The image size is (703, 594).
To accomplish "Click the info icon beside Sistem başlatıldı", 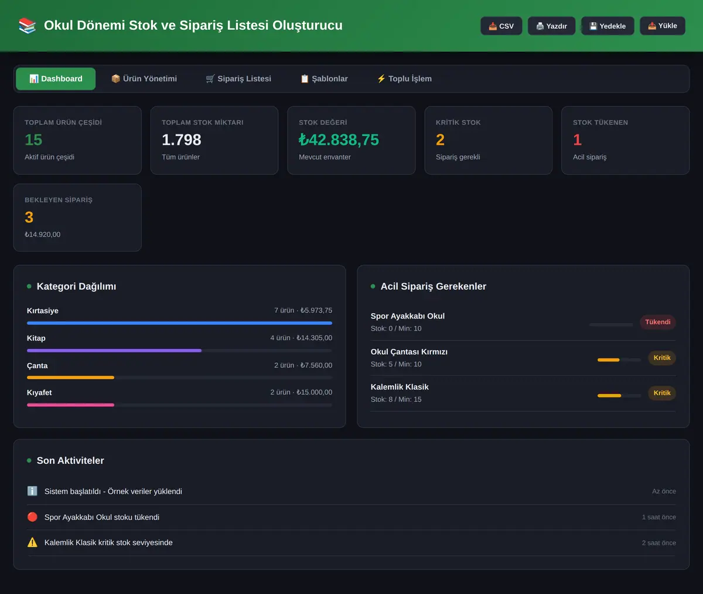I will (x=32, y=491).
